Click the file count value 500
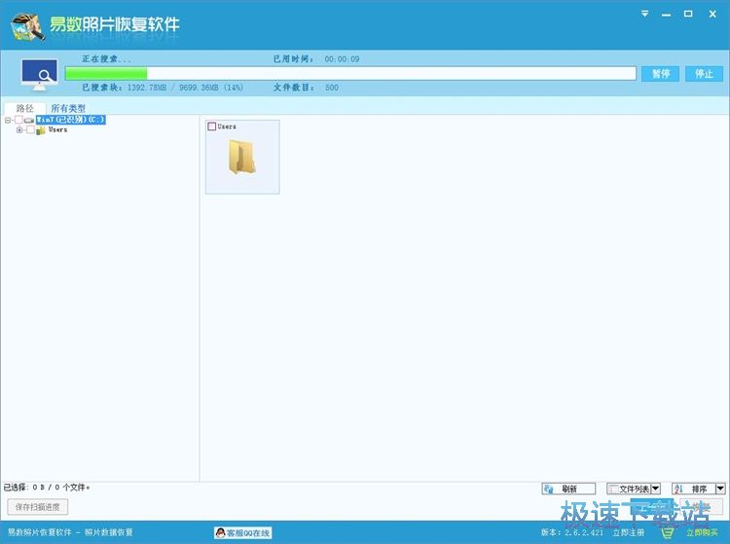 332,88
